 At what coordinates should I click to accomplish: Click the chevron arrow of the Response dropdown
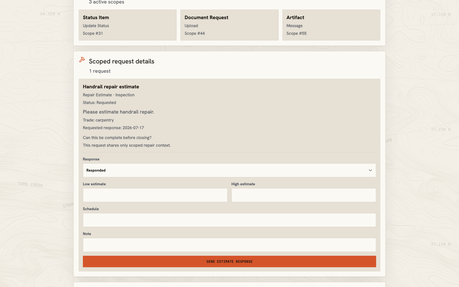pos(370,170)
